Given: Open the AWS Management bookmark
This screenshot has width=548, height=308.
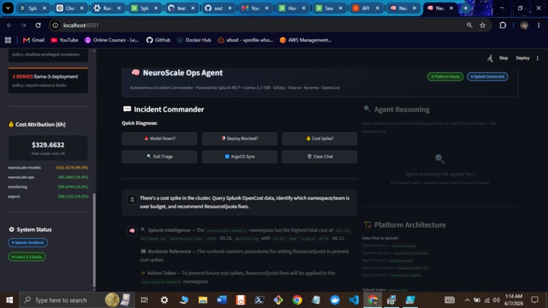Looking at the screenshot, I should pyautogui.click(x=305, y=40).
